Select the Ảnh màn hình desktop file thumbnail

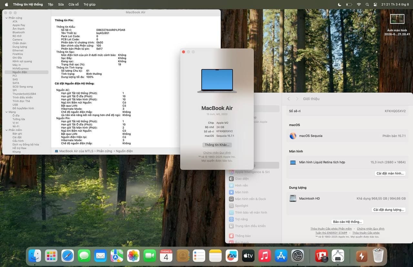tap(397, 19)
